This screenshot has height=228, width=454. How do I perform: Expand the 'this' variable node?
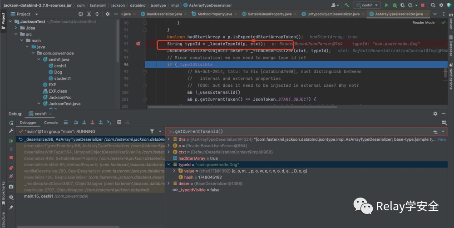[169, 139]
